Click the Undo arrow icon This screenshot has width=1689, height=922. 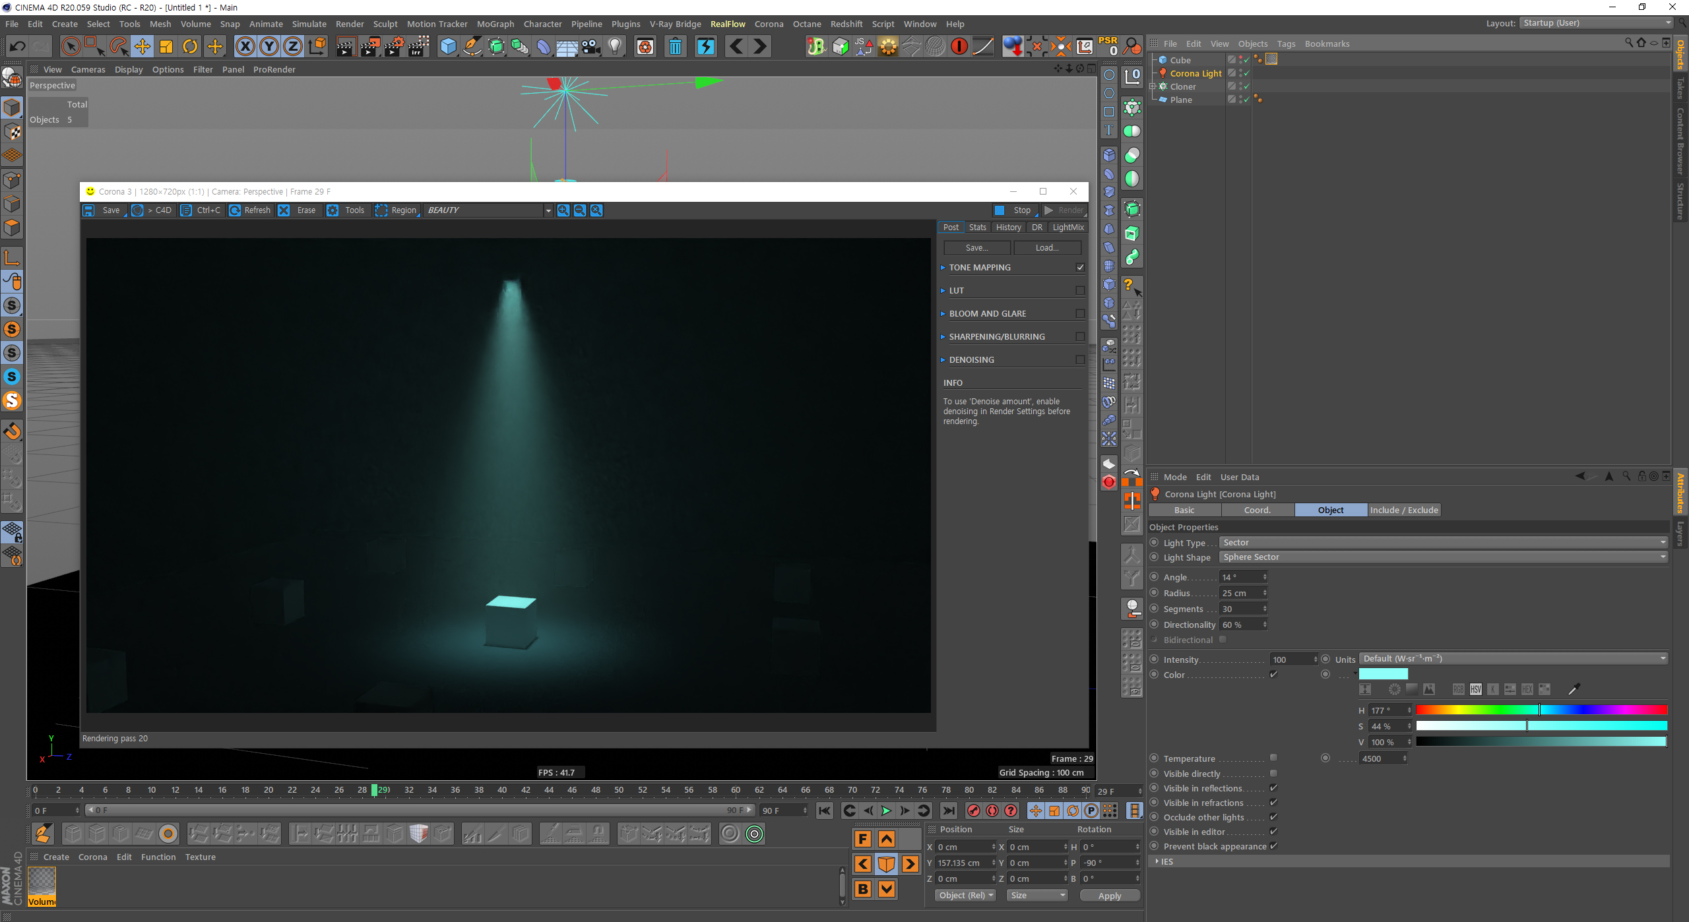(18, 46)
